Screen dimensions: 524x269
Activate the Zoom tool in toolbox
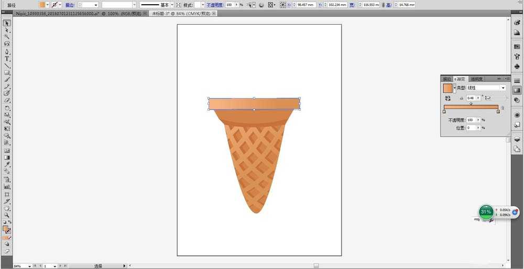7,215
